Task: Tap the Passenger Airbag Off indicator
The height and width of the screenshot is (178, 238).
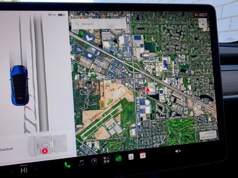Action: [201, 15]
